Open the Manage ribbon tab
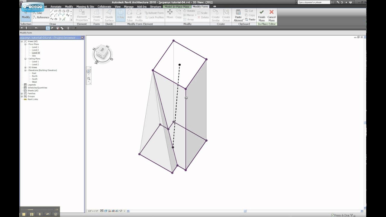Screen dimensions: 386x217 (129, 6)
